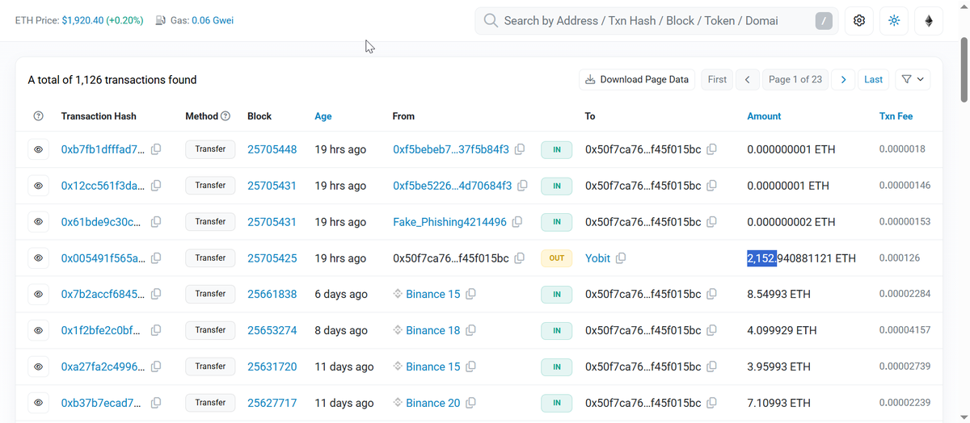Preview transaction 0x12cc561f3da via eye icon

point(38,186)
